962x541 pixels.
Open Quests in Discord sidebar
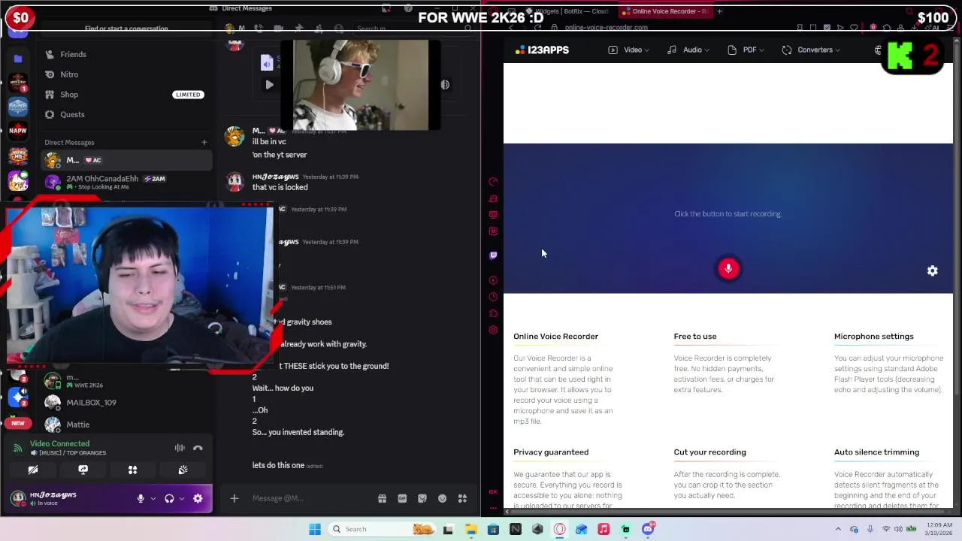[x=126, y=114]
